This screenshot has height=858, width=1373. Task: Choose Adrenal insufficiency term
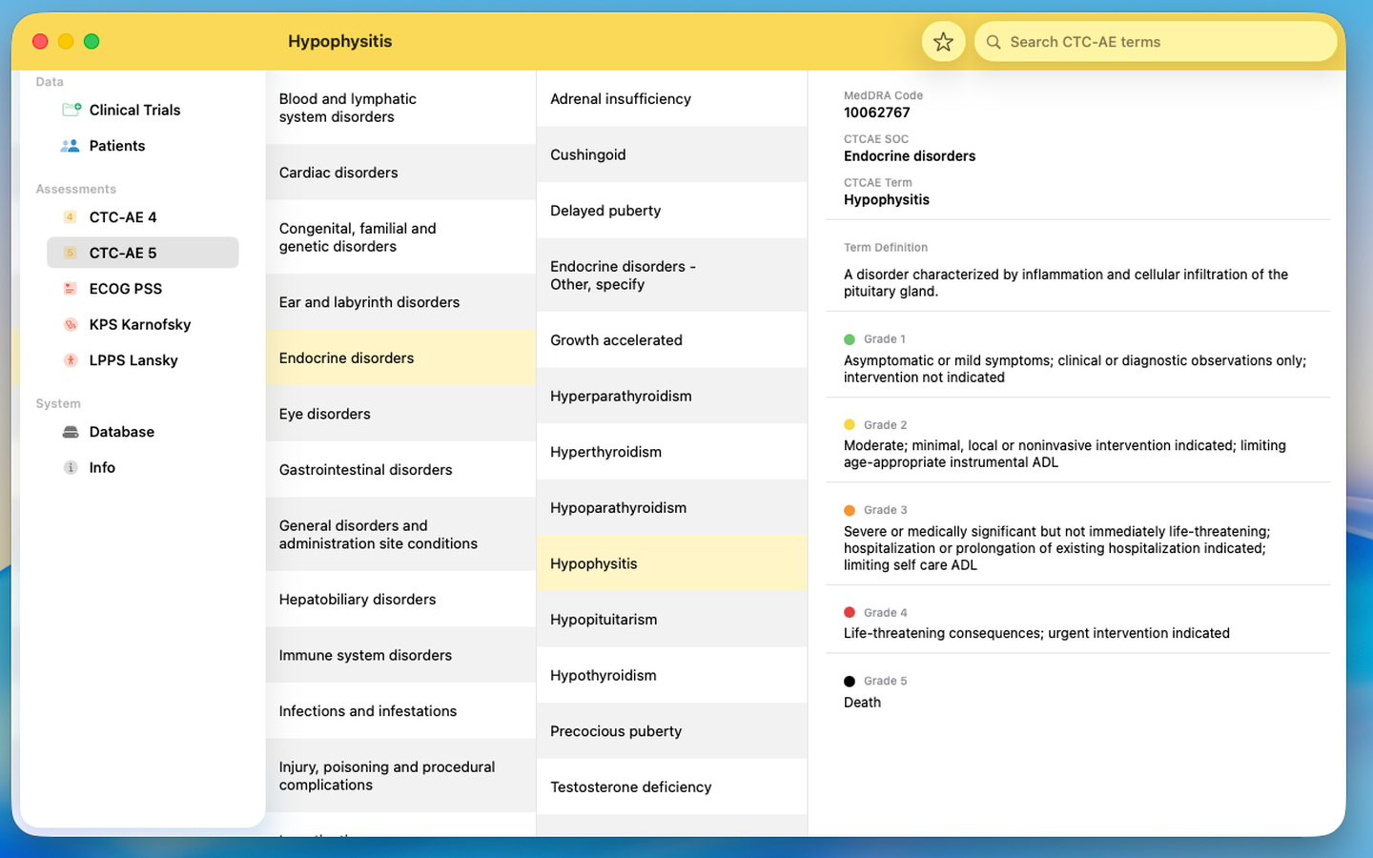click(x=672, y=99)
